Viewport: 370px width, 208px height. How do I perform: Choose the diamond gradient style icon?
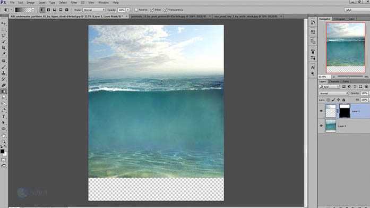point(67,10)
